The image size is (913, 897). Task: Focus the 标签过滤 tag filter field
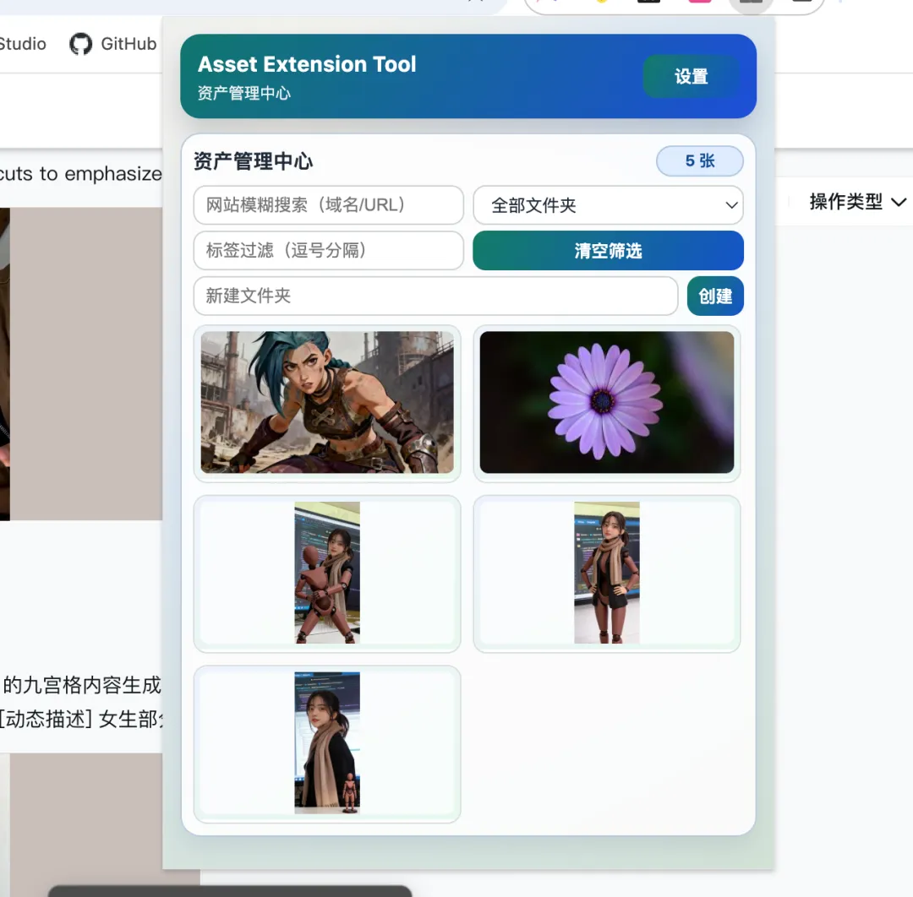coord(328,251)
